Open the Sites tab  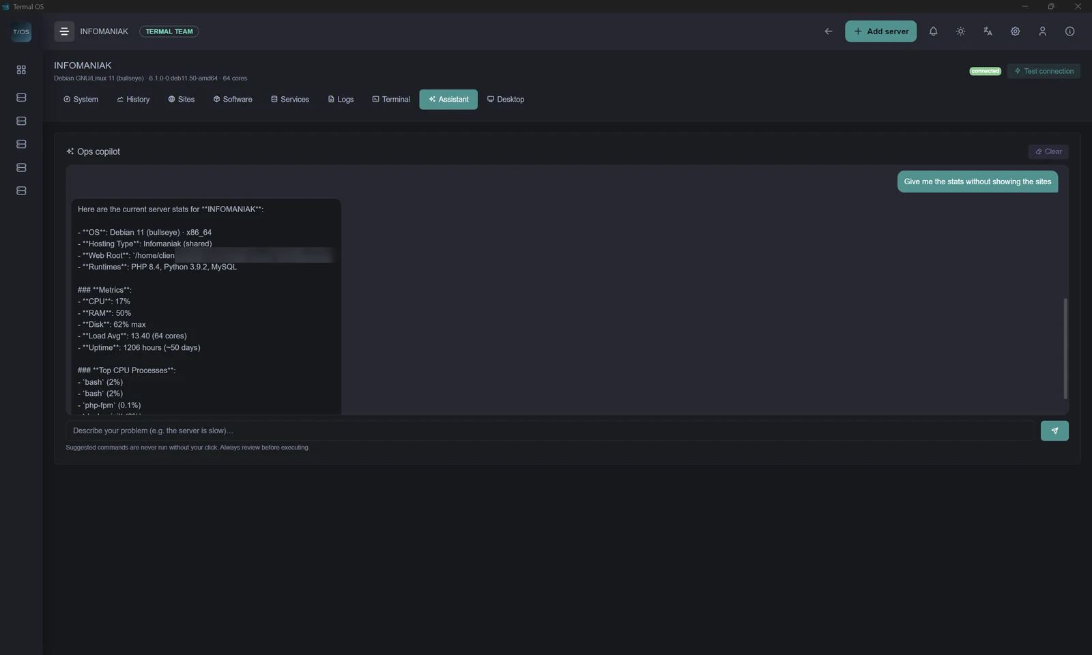181,100
